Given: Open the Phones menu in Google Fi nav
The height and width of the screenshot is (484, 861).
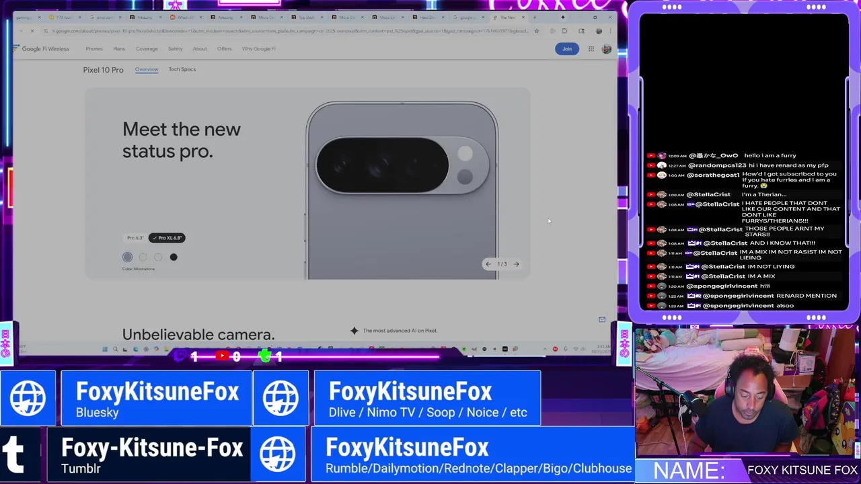Looking at the screenshot, I should (94, 48).
